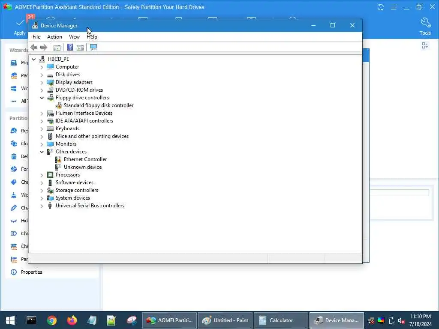This screenshot has height=329, width=439.
Task: Toggle the AOMEI view layout icon
Action: [x=425, y=45]
